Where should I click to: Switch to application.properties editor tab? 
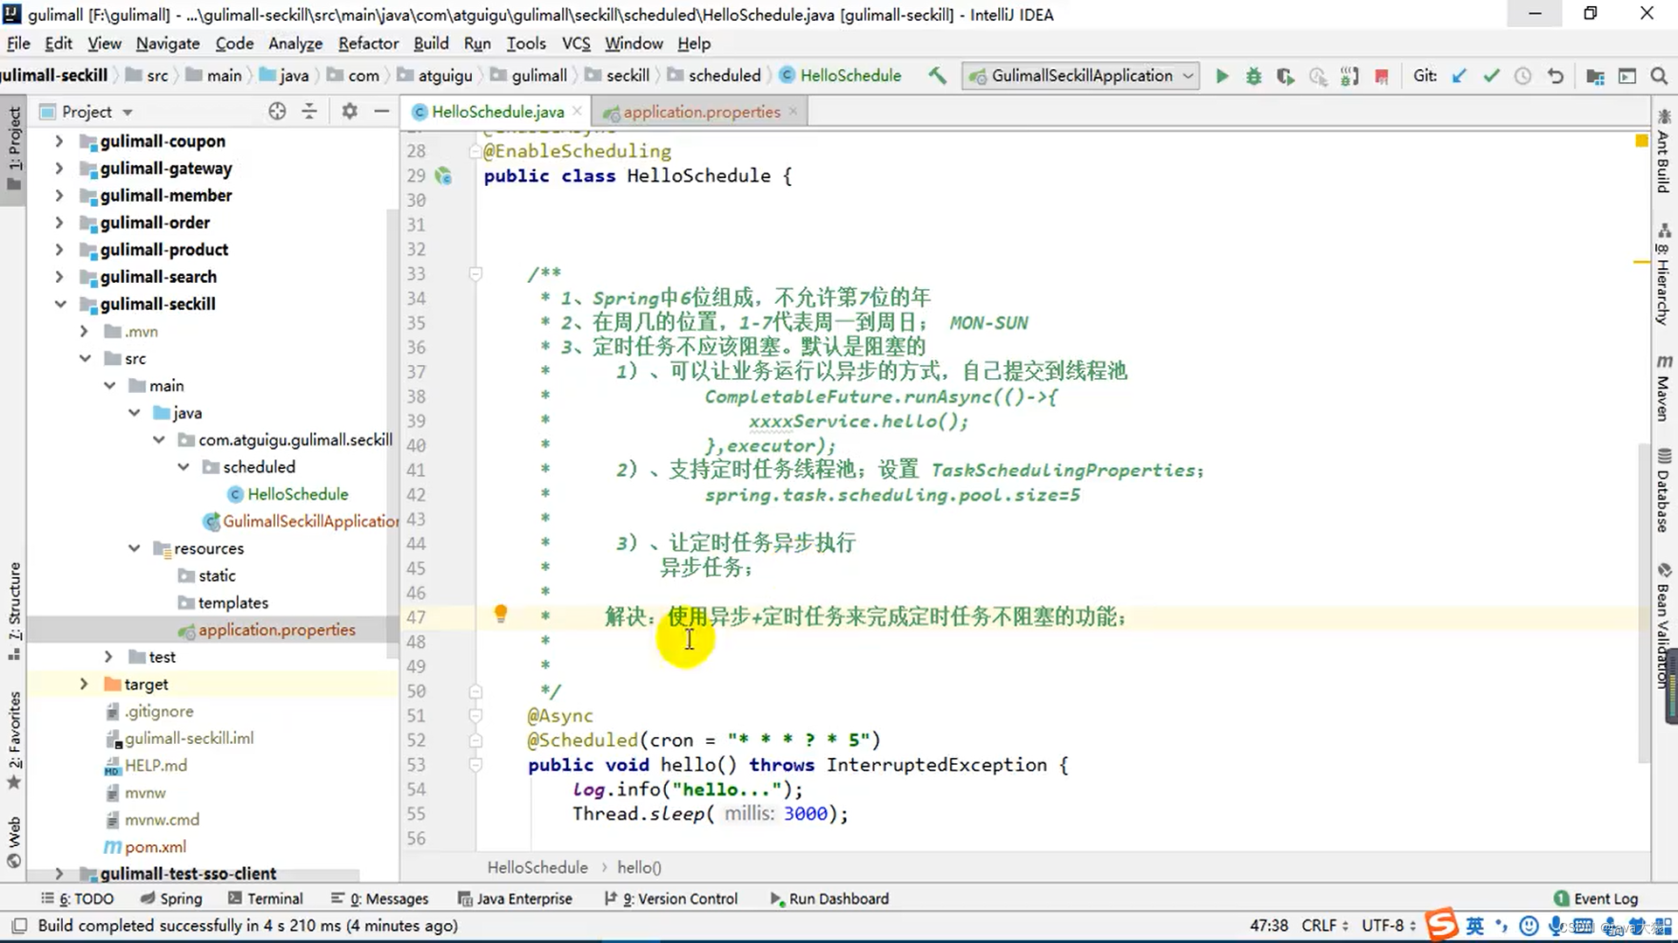(701, 112)
